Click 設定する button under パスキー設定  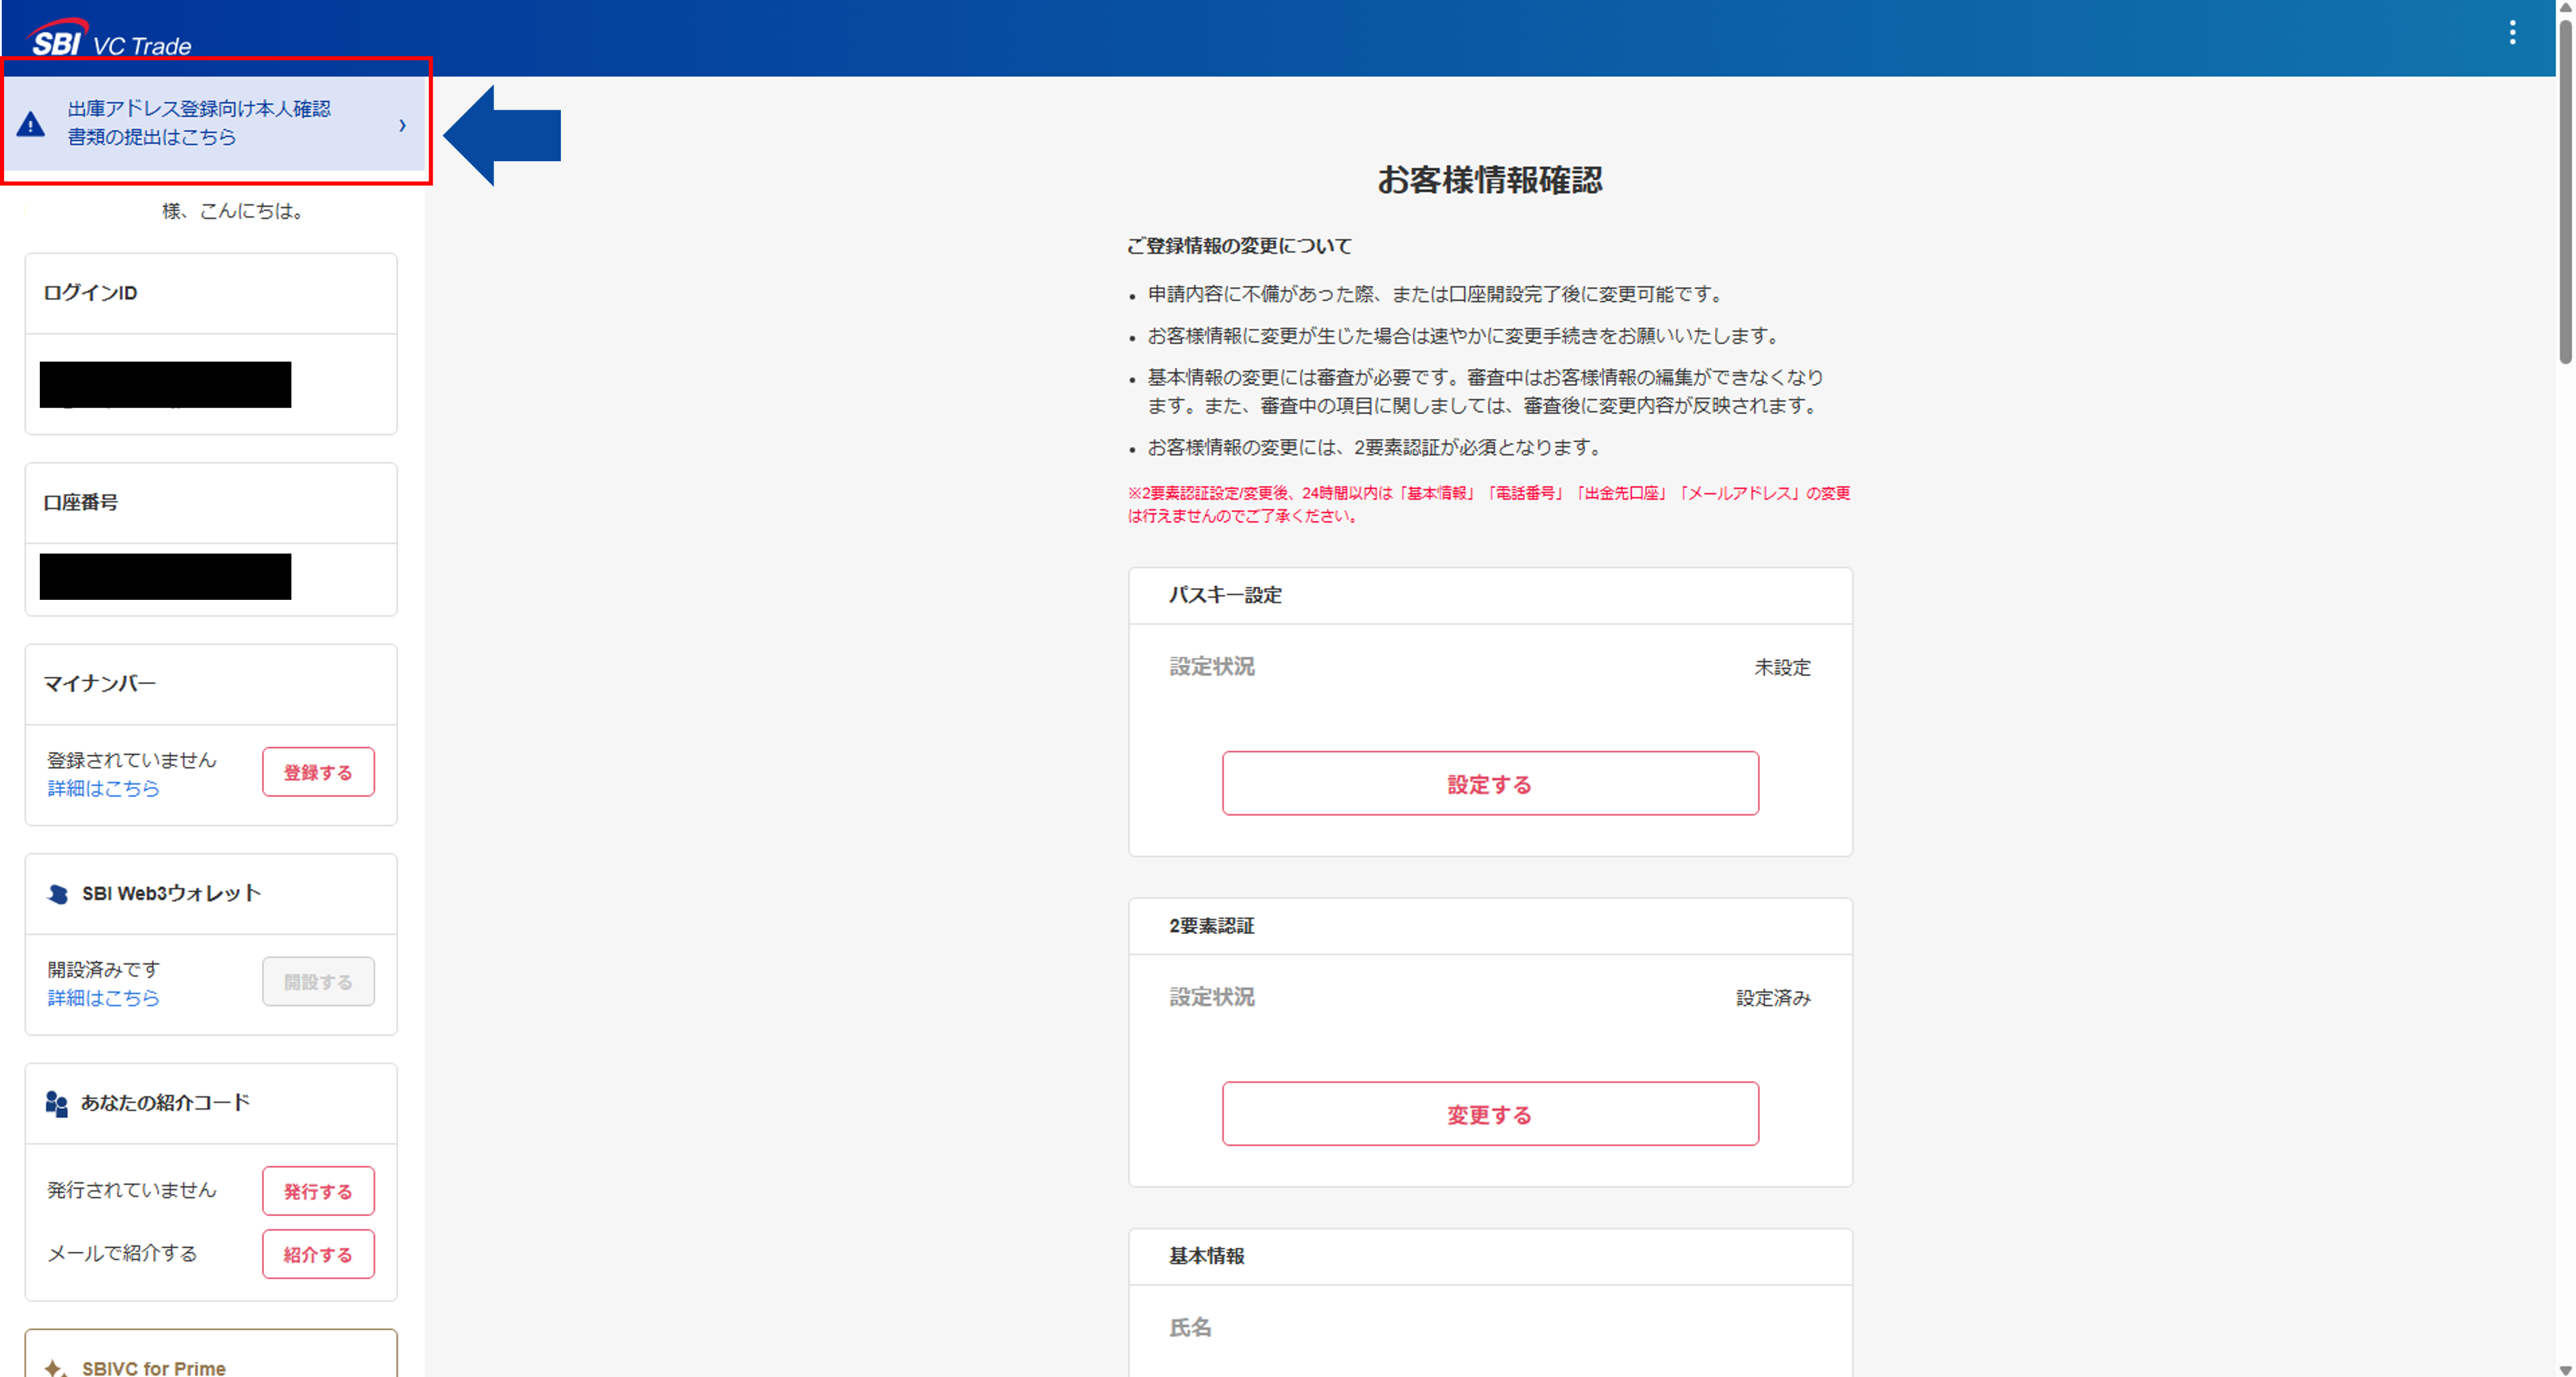coord(1490,784)
